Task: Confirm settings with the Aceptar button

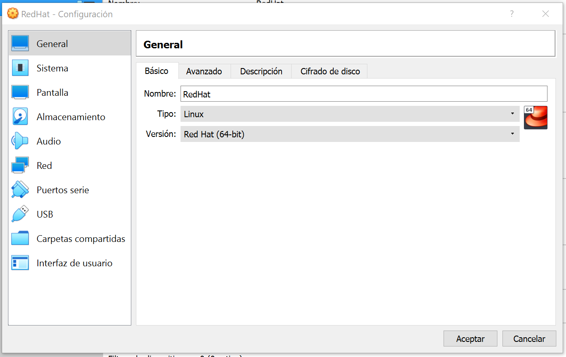Action: click(470, 339)
